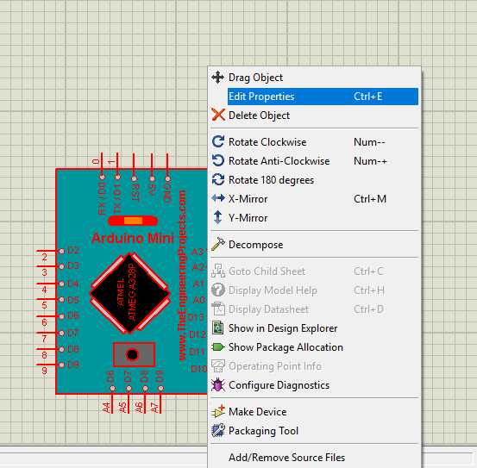477x468 pixels.
Task: Click the red X Delete Object icon
Action: click(218, 115)
